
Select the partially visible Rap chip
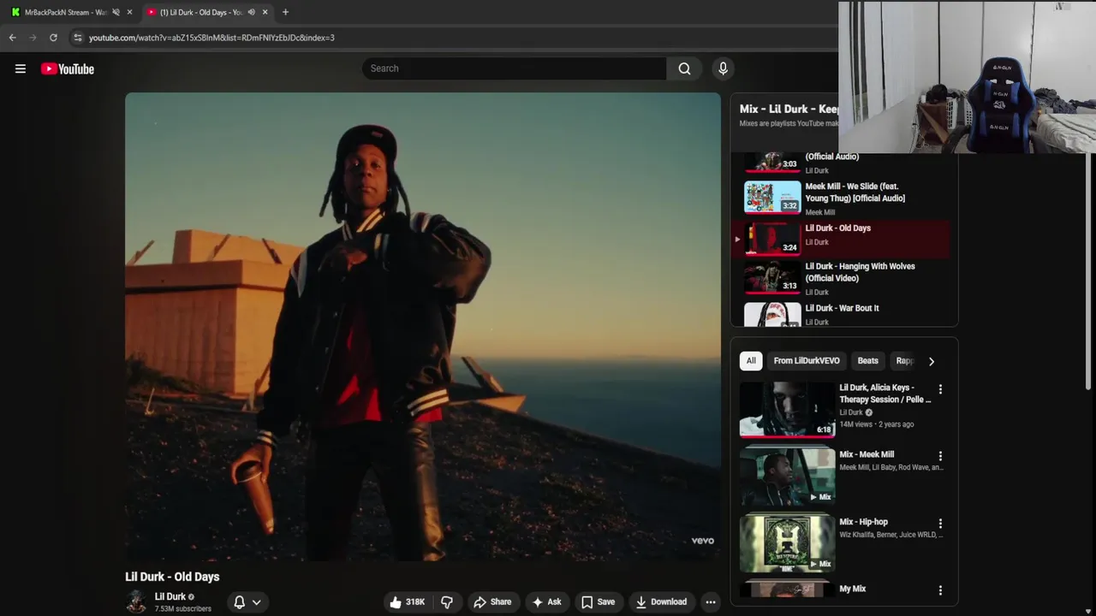[x=903, y=361]
